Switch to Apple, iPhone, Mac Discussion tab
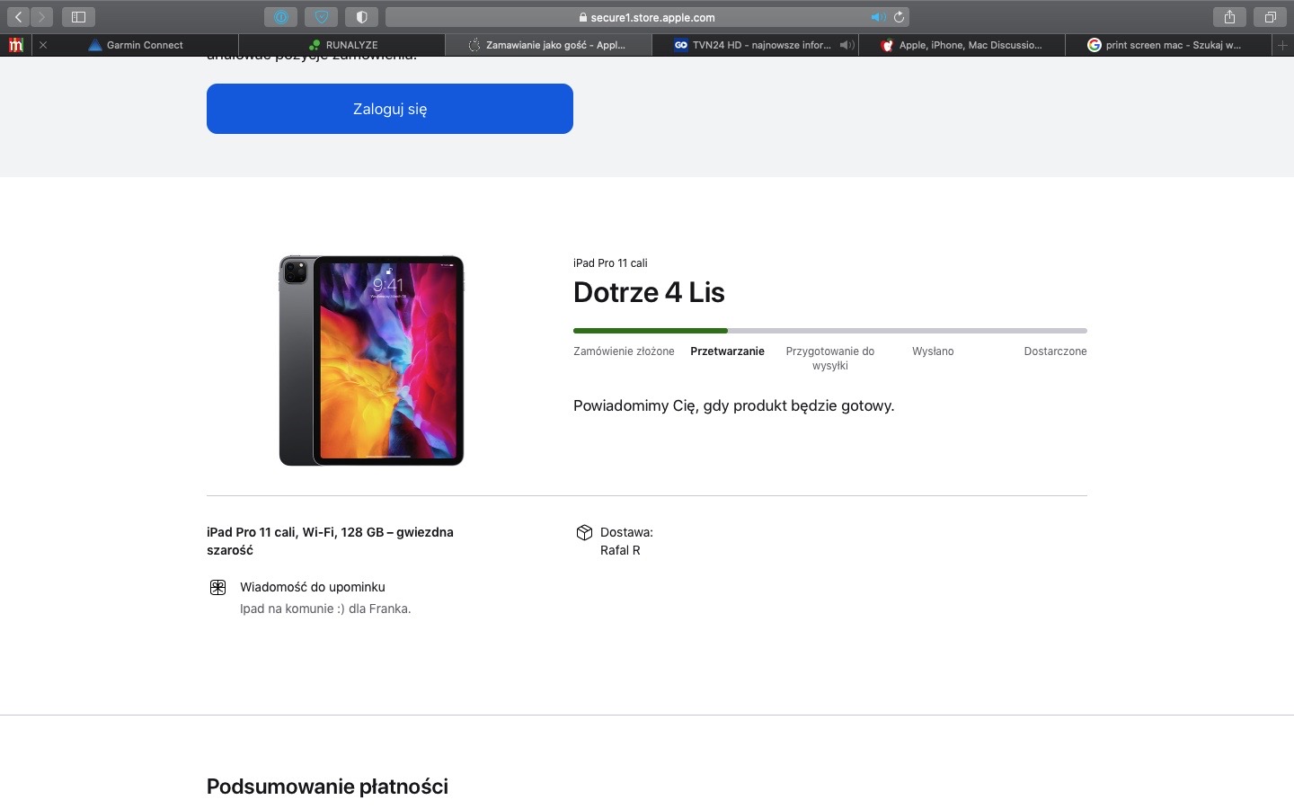Screen dimensions: 1294x809 (x=962, y=45)
